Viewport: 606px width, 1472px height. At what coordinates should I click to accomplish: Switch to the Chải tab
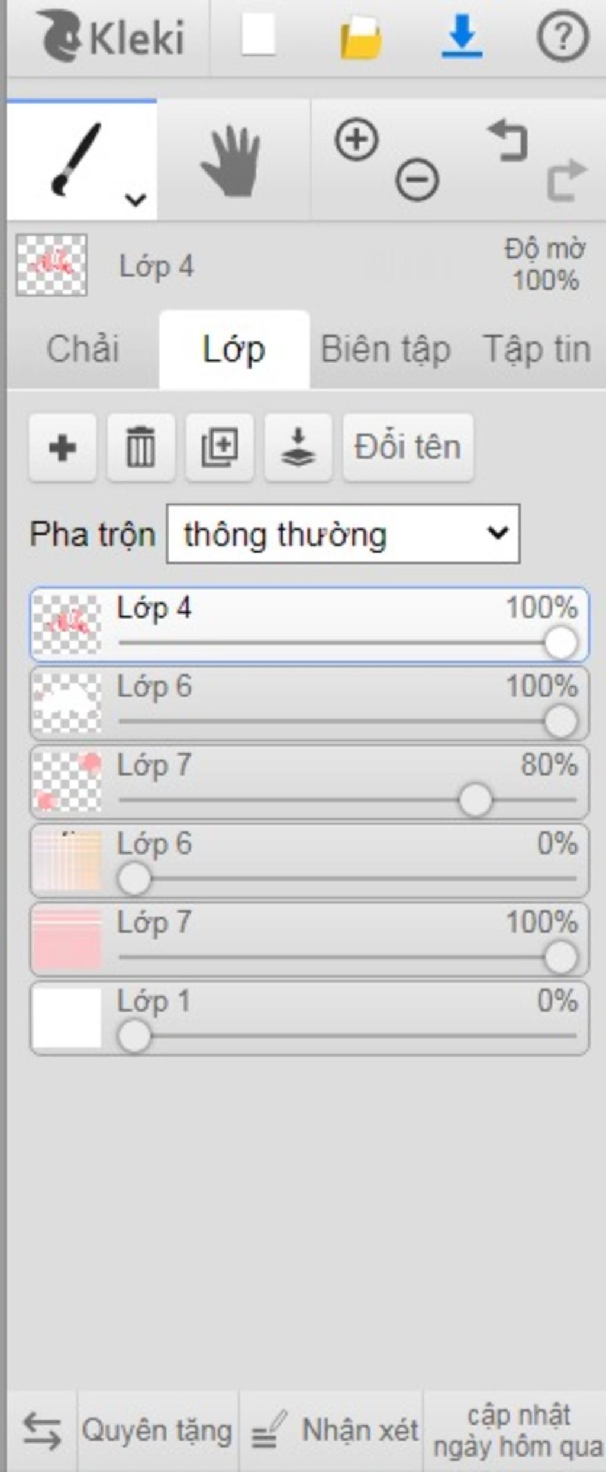pos(83,349)
